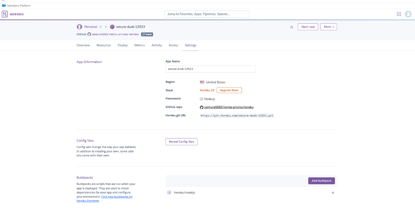Screen dimensions: 415x210
Task: Click the heroku/nodejs buildpack name
Action: click(184, 193)
